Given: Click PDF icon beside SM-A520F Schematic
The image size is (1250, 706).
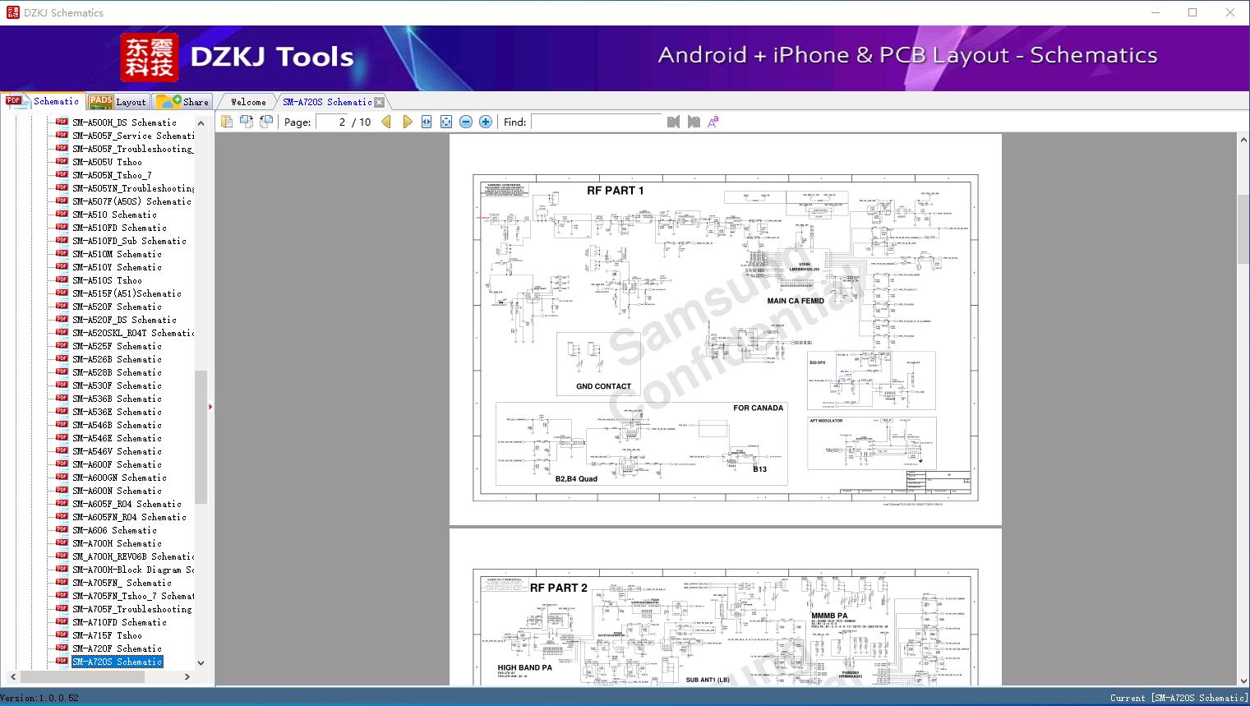Looking at the screenshot, I should point(62,306).
